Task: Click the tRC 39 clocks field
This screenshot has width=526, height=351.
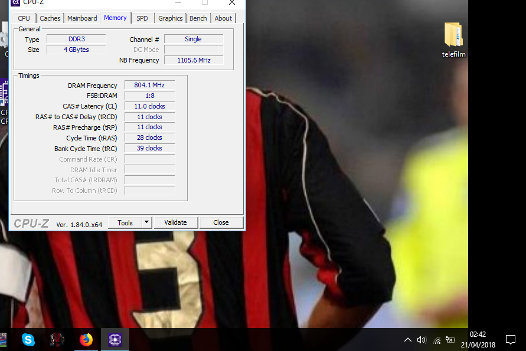Action: 149,148
